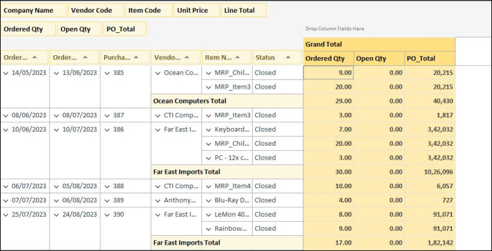The height and width of the screenshot is (251, 492).
Task: Sort by the first Order date row header
Action: (x=25, y=57)
